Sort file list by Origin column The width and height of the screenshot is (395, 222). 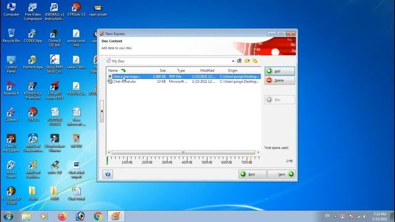tap(233, 70)
